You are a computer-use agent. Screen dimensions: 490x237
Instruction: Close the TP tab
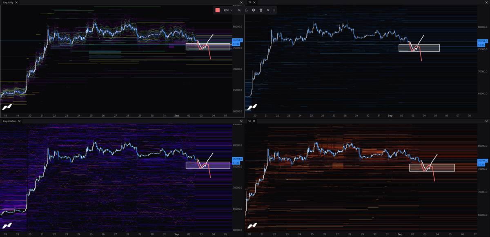pyautogui.click(x=254, y=2)
